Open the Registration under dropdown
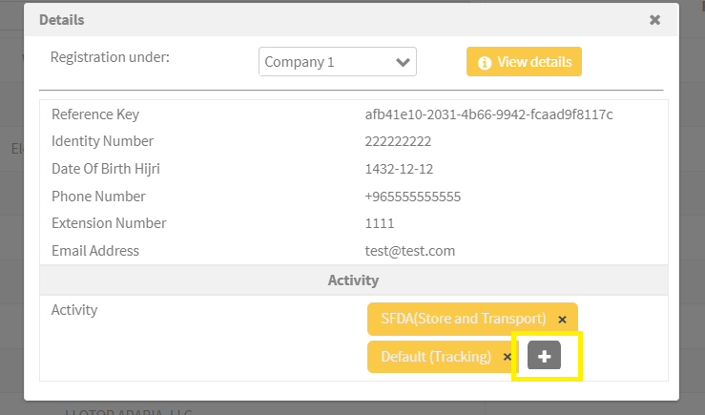Viewport: 705px width, 415px height. pyautogui.click(x=337, y=62)
